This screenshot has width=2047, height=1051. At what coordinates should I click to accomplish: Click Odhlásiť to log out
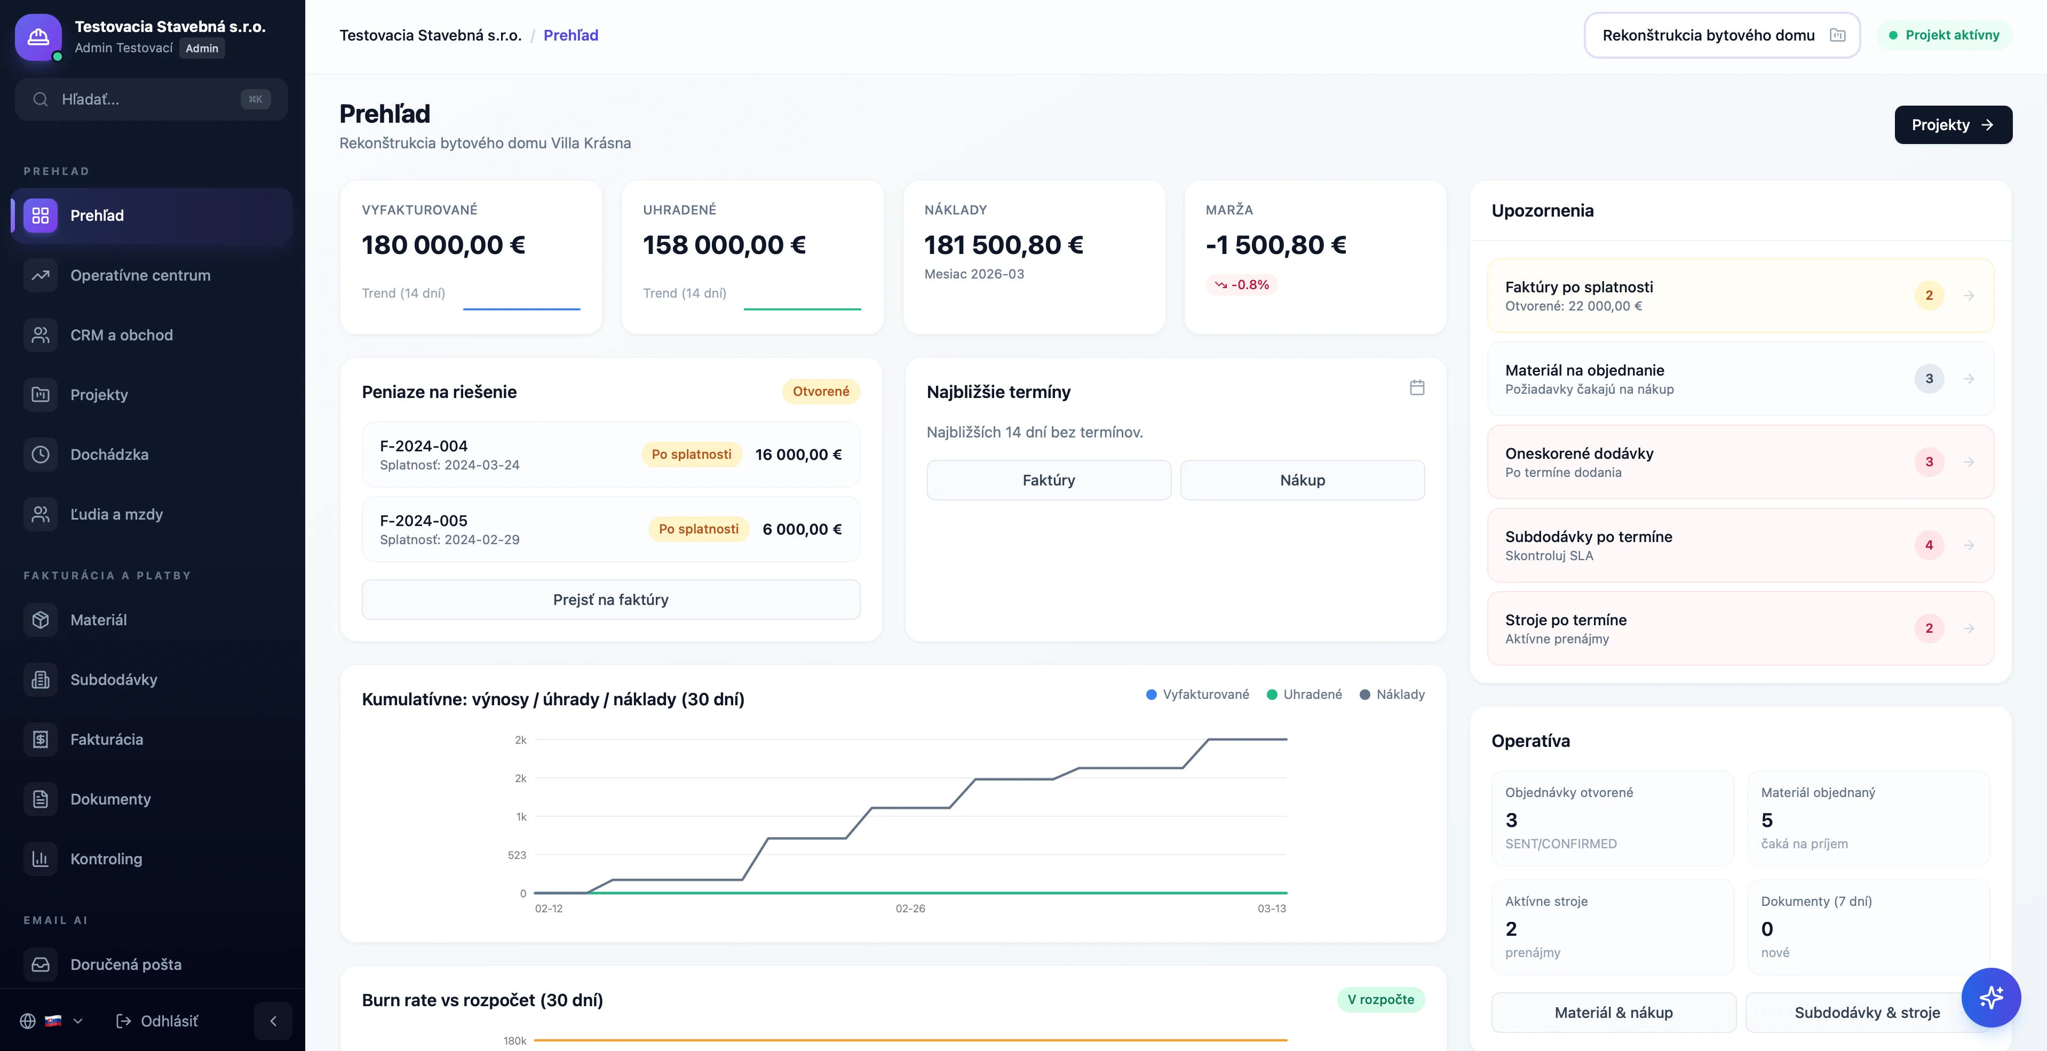(157, 1021)
